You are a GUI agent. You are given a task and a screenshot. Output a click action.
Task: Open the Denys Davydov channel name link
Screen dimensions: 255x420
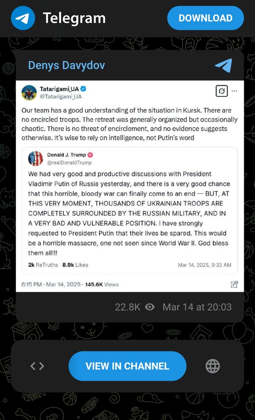[66, 66]
